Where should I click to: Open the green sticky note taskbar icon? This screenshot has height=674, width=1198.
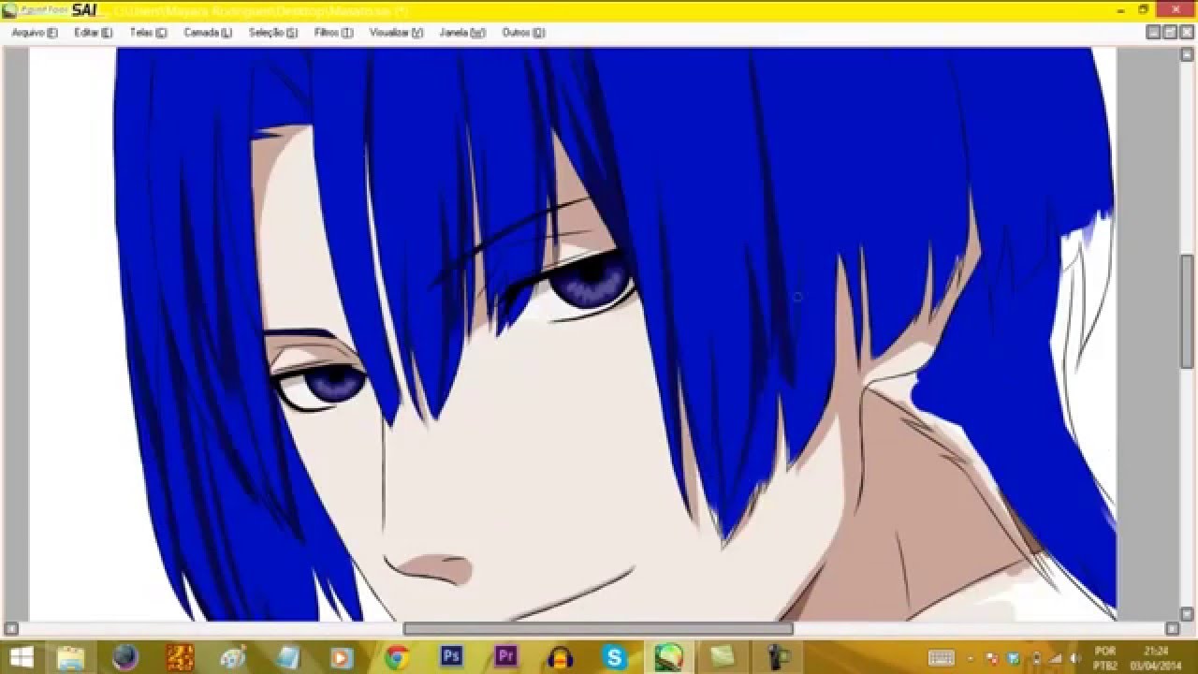click(x=722, y=657)
